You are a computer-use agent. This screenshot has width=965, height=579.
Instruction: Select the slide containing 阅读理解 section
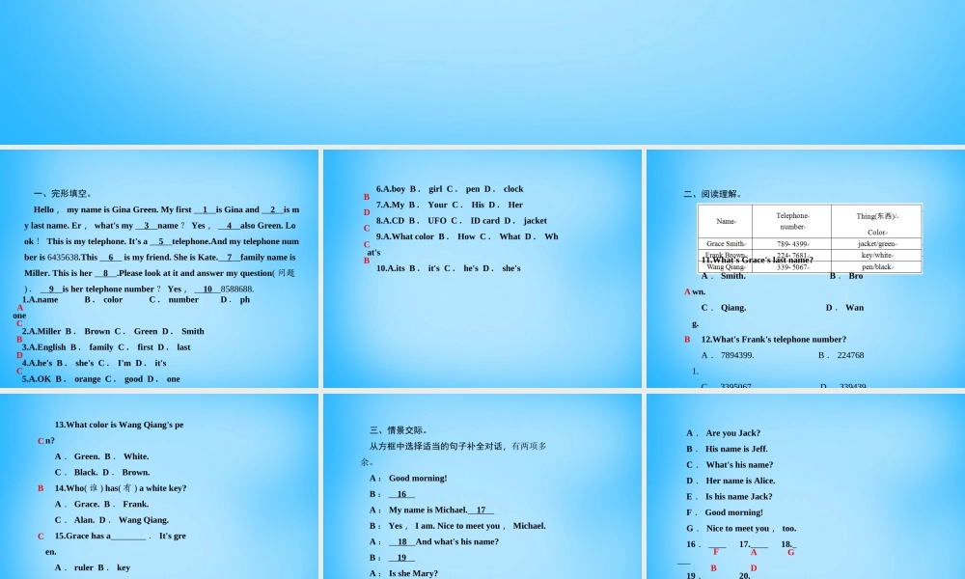coord(804,270)
